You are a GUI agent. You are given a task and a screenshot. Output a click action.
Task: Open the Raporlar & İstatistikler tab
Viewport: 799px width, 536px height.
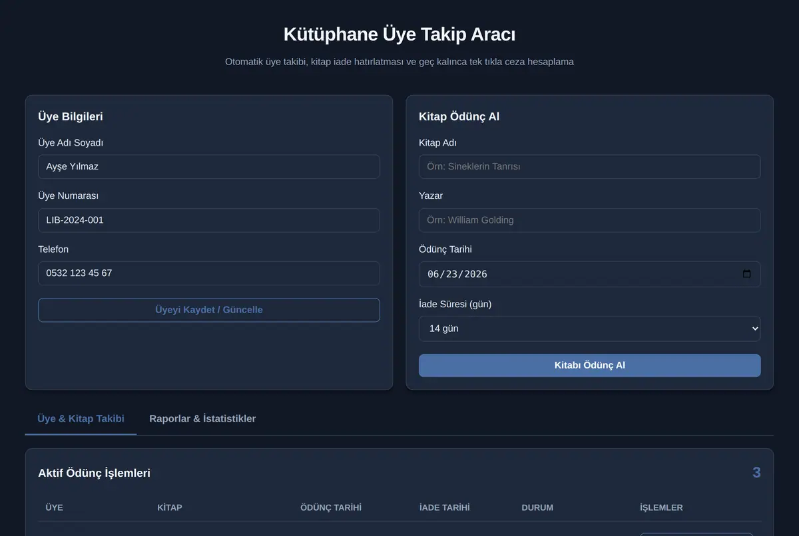point(202,418)
